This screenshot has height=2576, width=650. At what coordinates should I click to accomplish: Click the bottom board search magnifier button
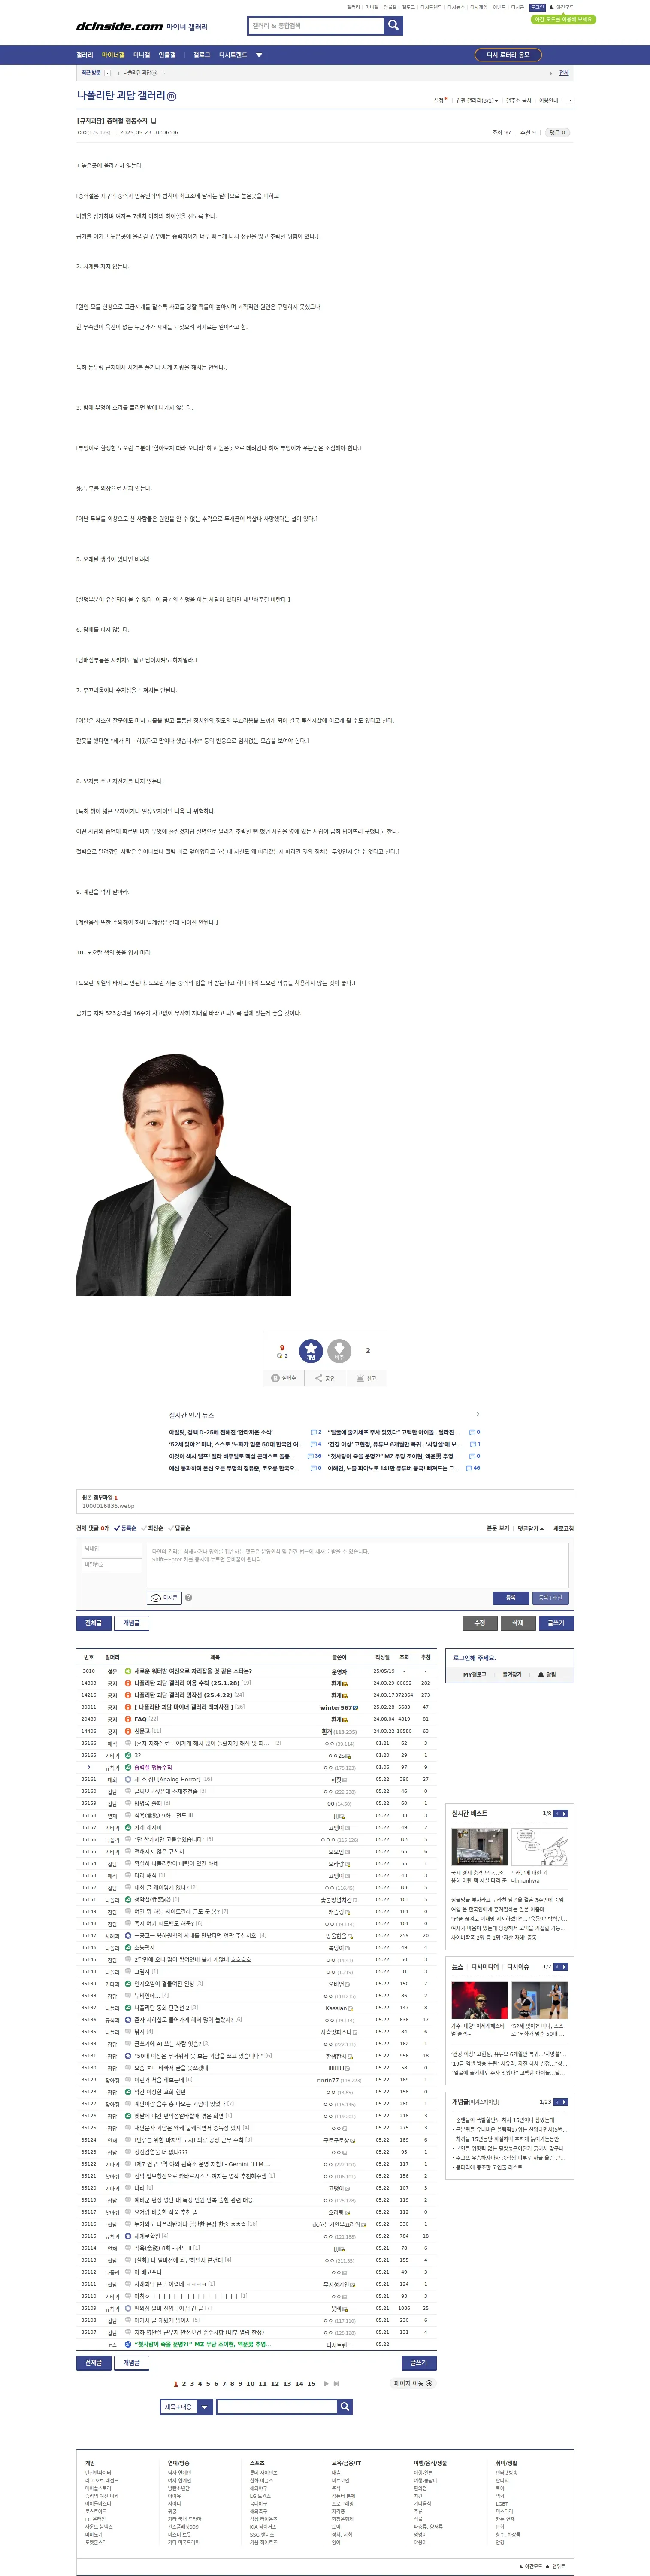click(x=345, y=2407)
